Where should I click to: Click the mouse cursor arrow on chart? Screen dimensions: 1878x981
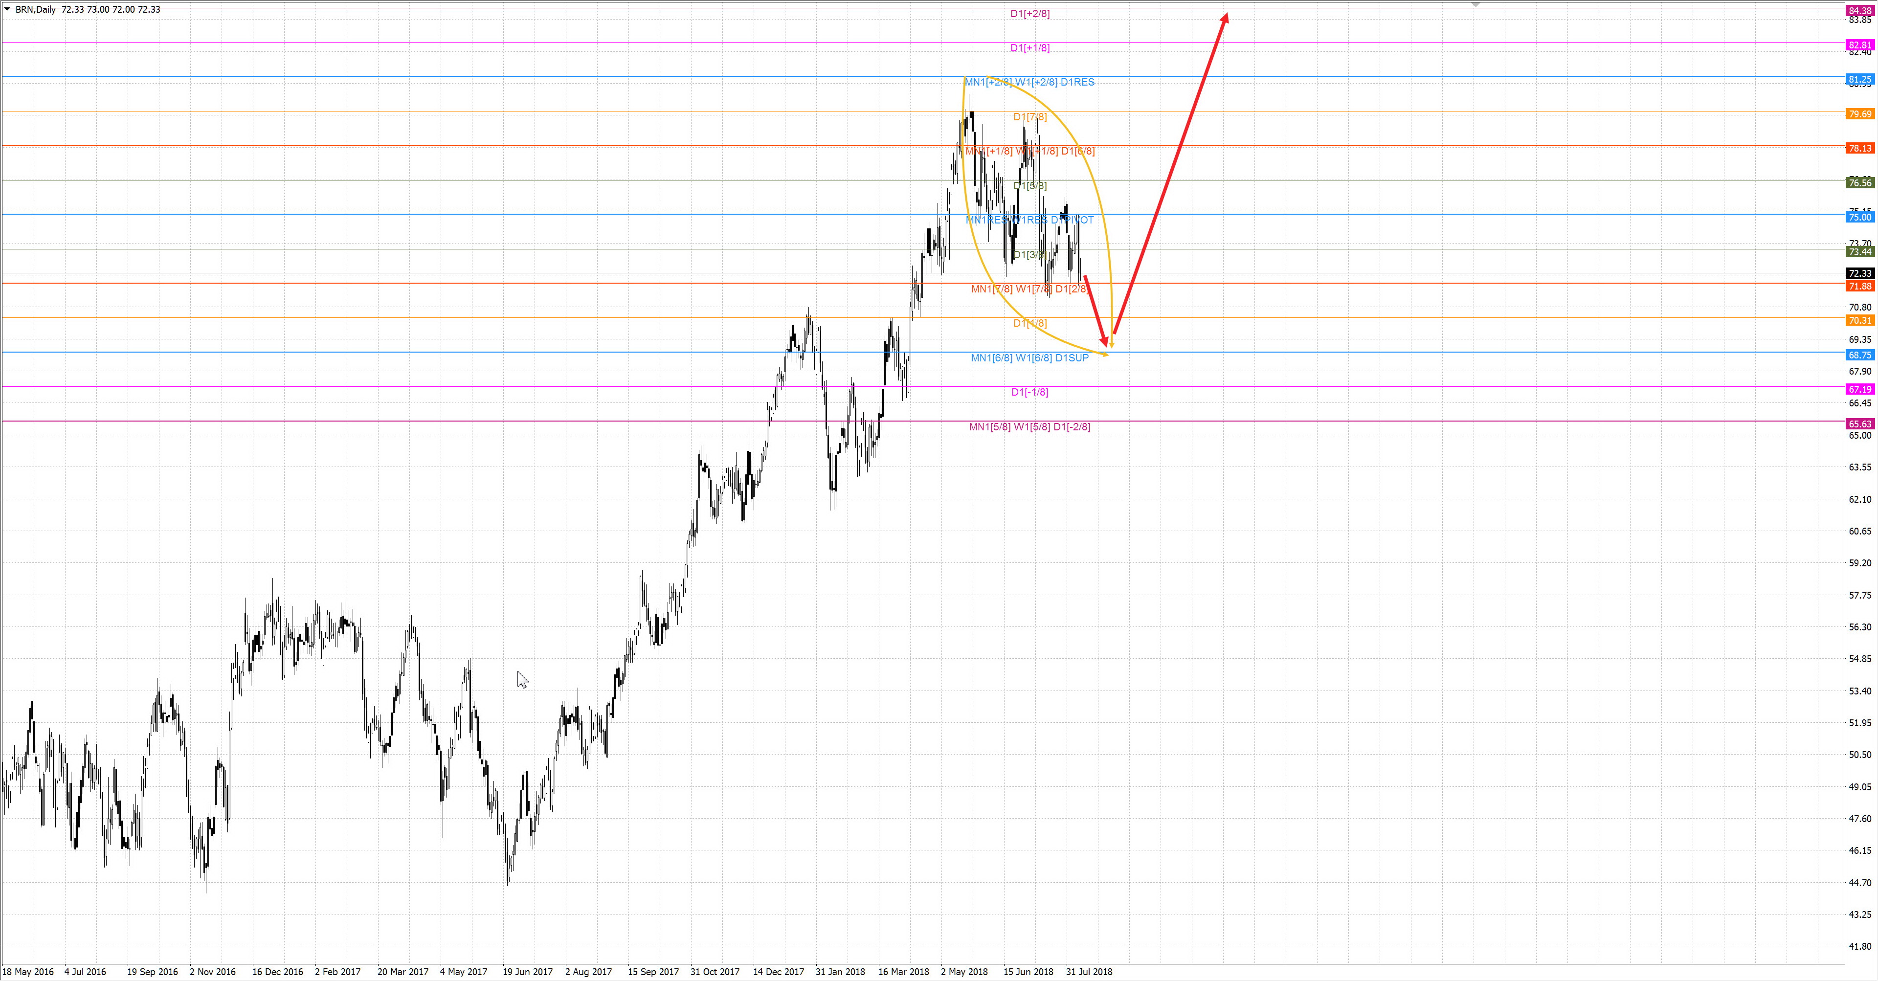click(522, 679)
